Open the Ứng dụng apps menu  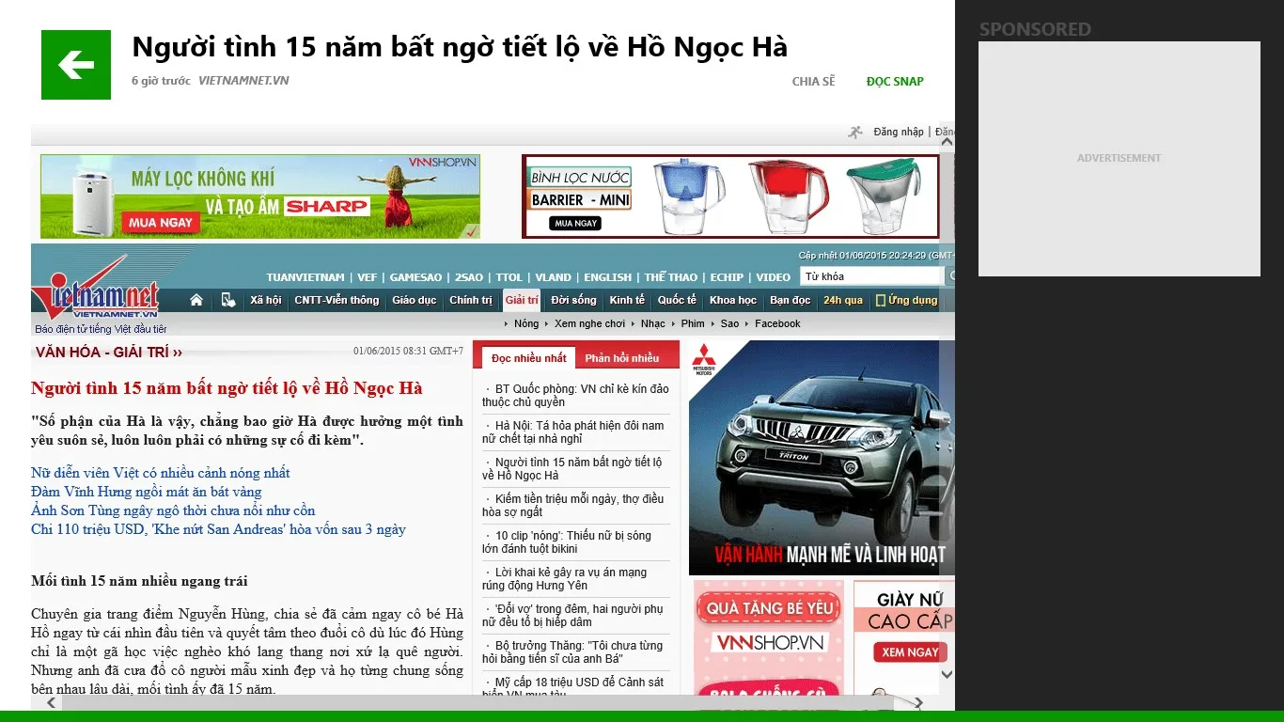907,301
